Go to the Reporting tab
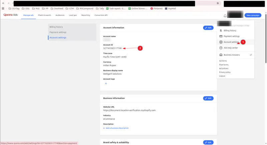This screenshot has height=145, width=267. (85, 15)
